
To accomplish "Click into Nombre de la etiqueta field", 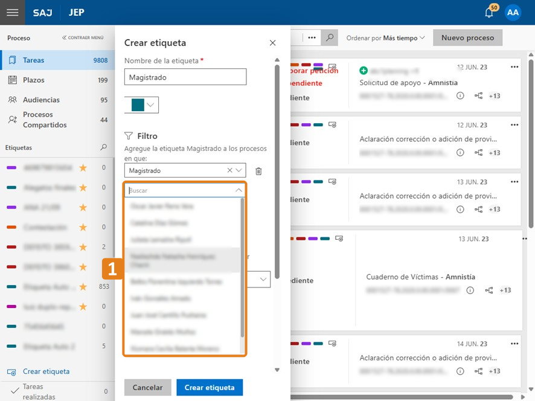I will point(185,77).
